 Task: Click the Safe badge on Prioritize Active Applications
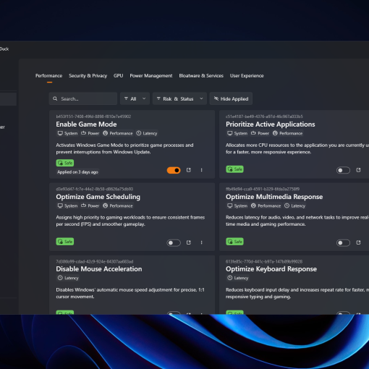pos(234,169)
